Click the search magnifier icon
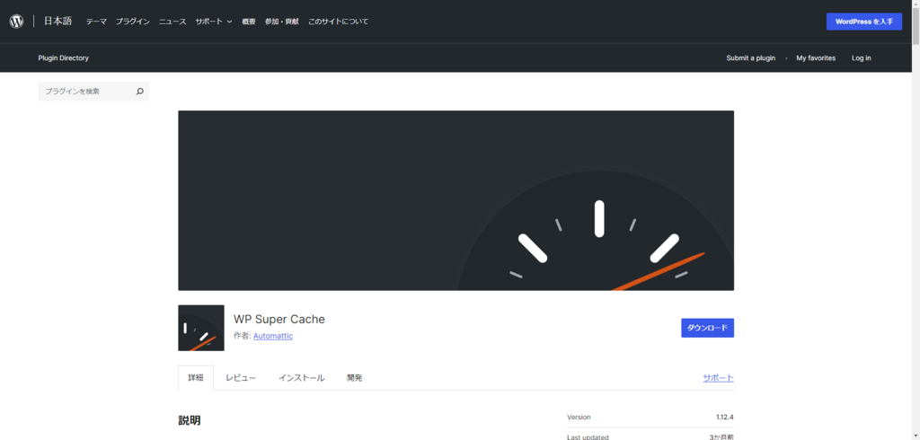 tap(139, 92)
